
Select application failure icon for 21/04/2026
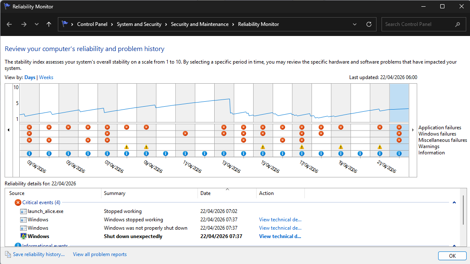tap(380, 127)
